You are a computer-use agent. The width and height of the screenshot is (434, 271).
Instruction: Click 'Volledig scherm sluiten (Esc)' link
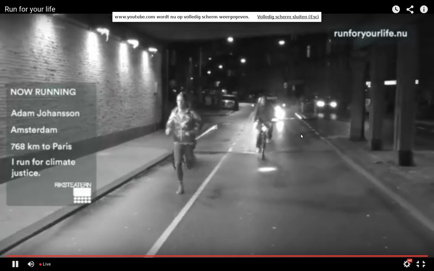pyautogui.click(x=288, y=17)
